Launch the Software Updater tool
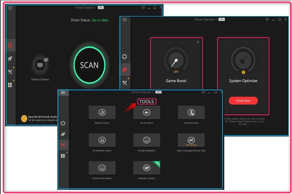 click(147, 168)
